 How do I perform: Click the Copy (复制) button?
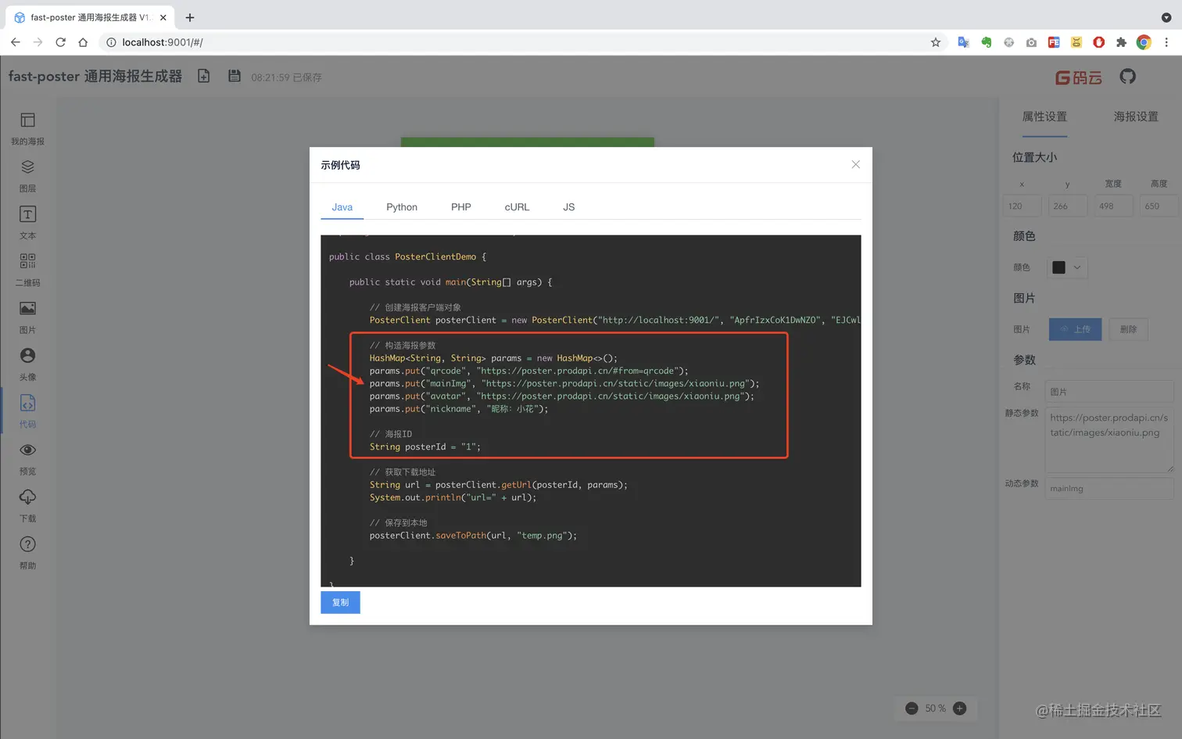[x=340, y=602]
